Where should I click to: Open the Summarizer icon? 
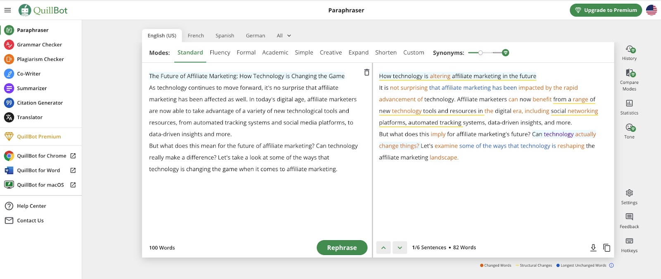click(9, 88)
